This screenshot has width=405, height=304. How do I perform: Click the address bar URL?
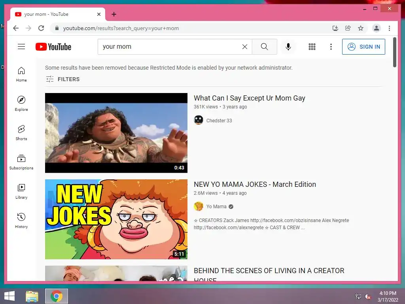coord(121,28)
